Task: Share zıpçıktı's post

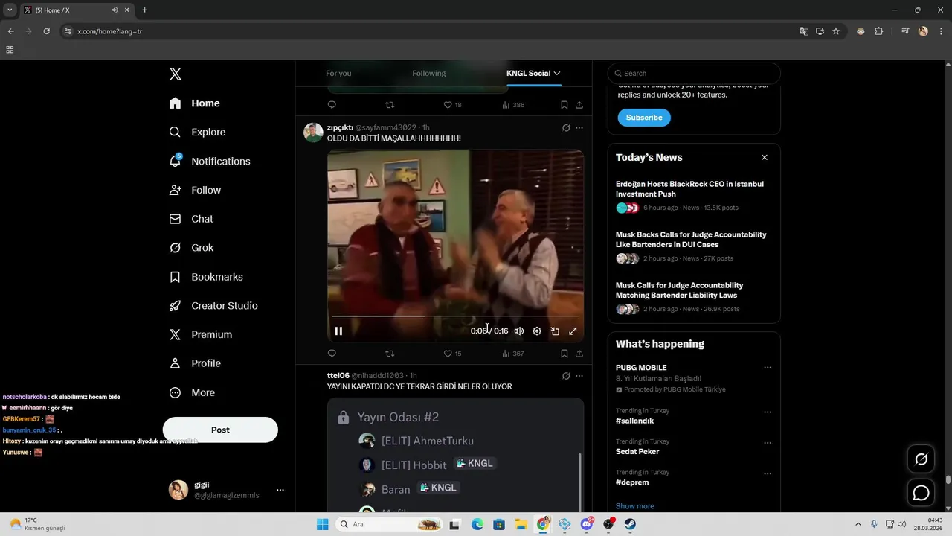Action: (579, 354)
